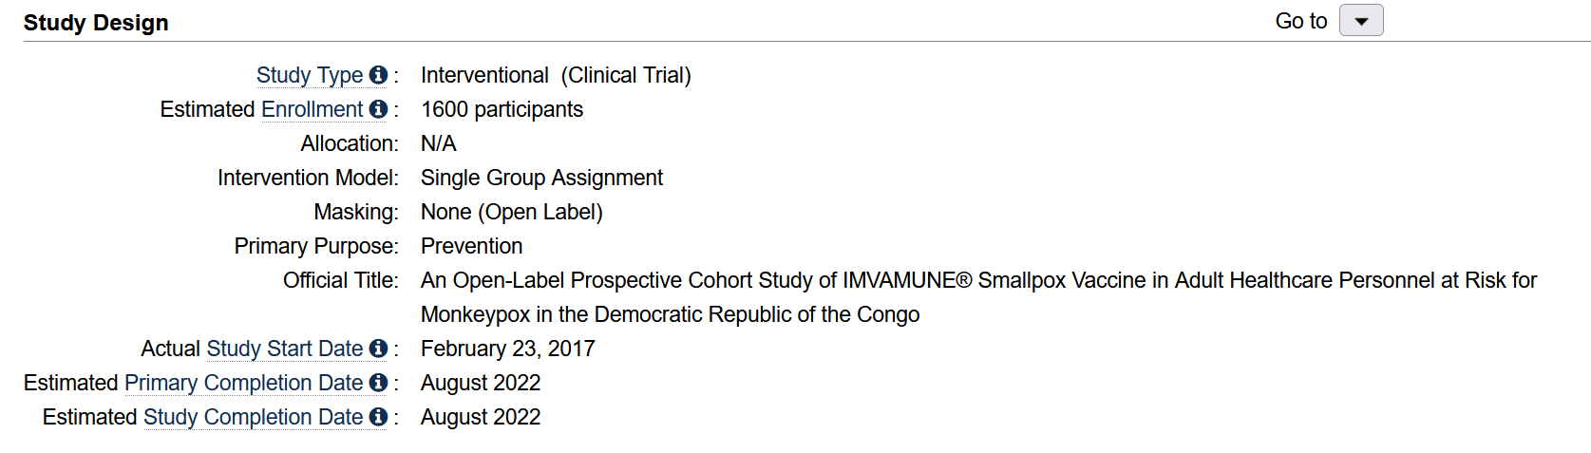
Task: Click the "Go to" label text
Action: [x=1300, y=21]
